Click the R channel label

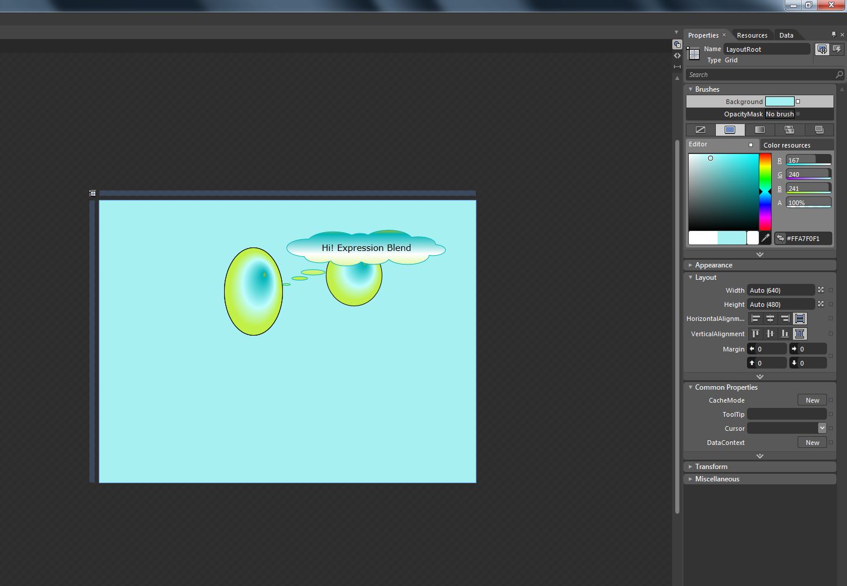[x=780, y=160]
